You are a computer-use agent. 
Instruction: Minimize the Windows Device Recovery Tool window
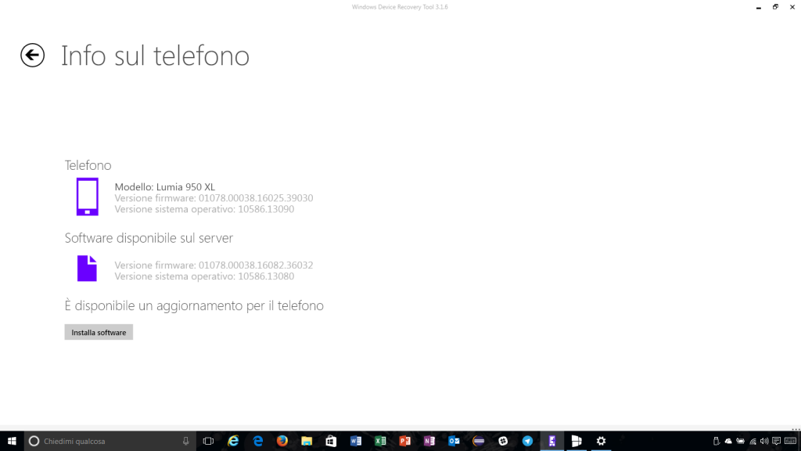(759, 7)
